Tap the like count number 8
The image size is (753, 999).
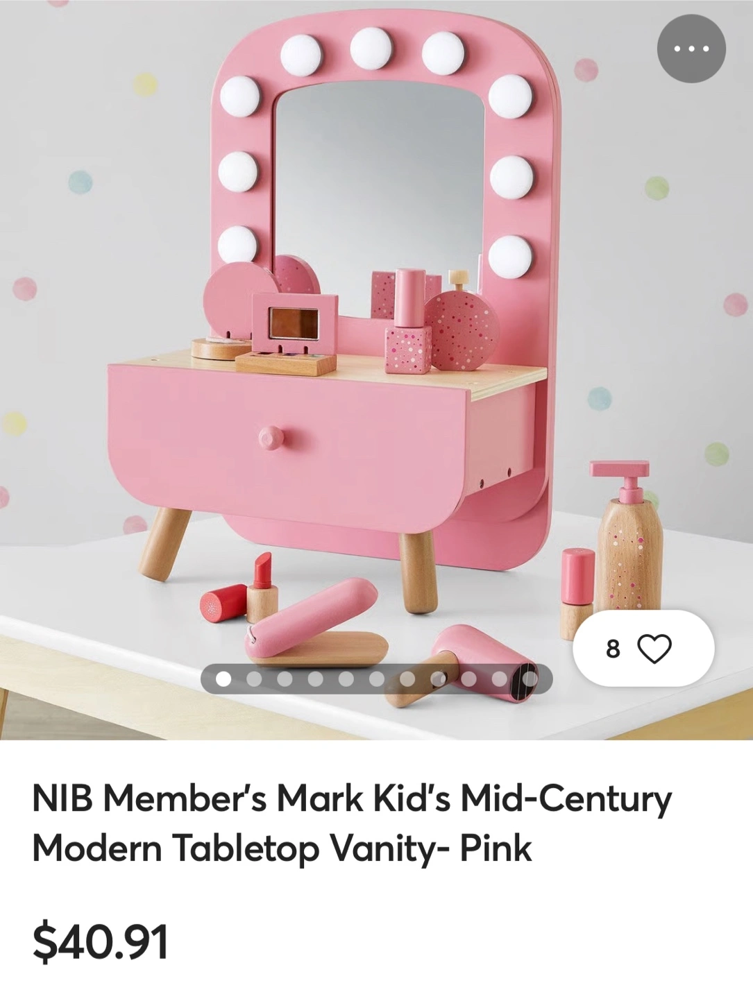coord(613,649)
